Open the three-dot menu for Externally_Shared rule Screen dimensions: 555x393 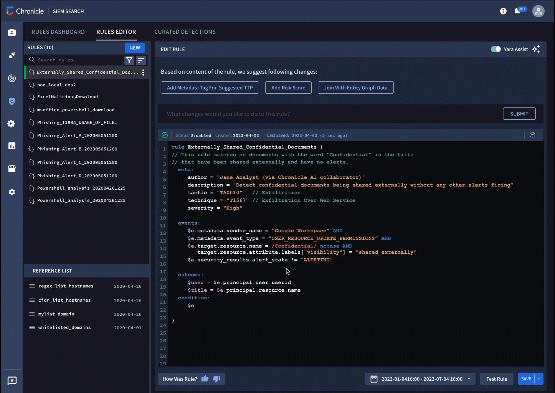point(143,72)
